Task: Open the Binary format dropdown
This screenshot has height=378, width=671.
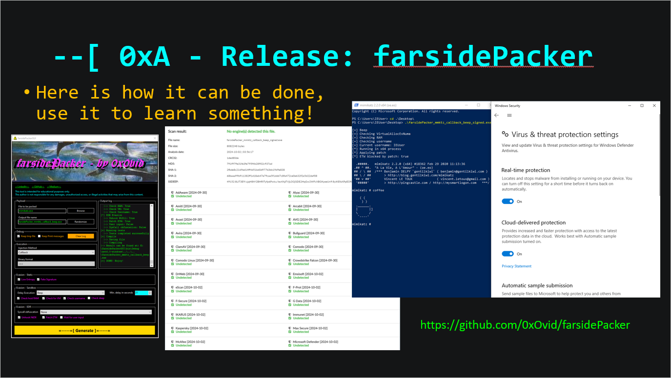Action: pyautogui.click(x=56, y=264)
